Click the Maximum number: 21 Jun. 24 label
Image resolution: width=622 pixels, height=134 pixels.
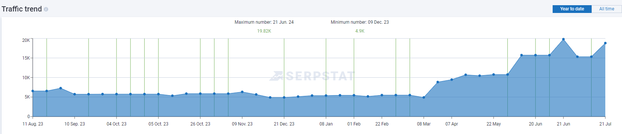point(264,22)
